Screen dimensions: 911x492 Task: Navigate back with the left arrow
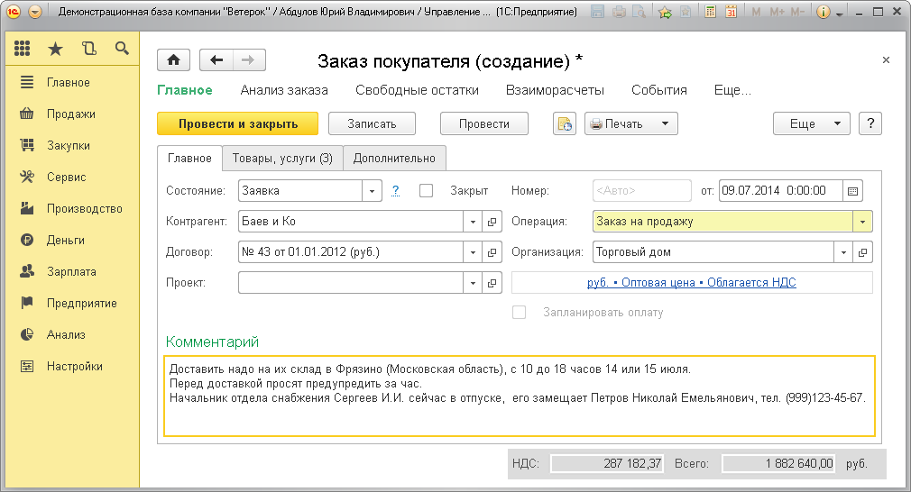(x=216, y=59)
